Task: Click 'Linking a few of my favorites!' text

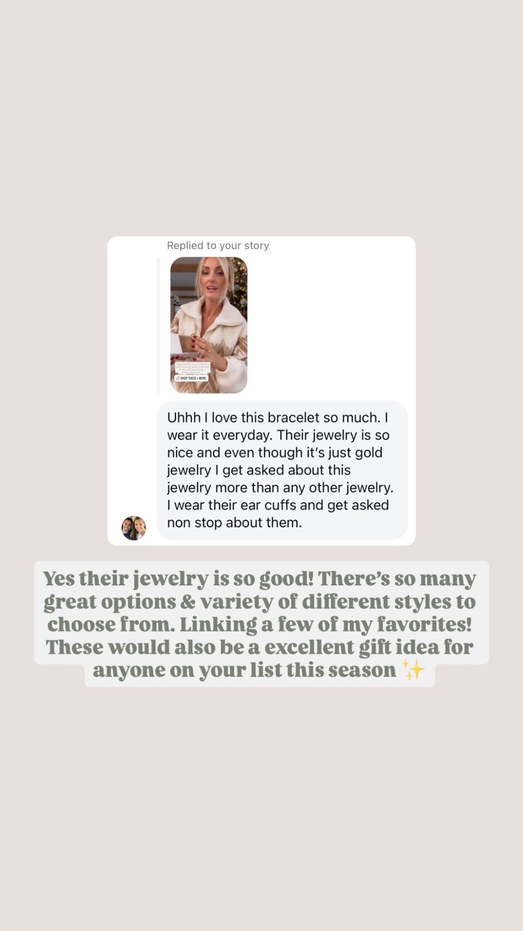Action: tap(326, 625)
